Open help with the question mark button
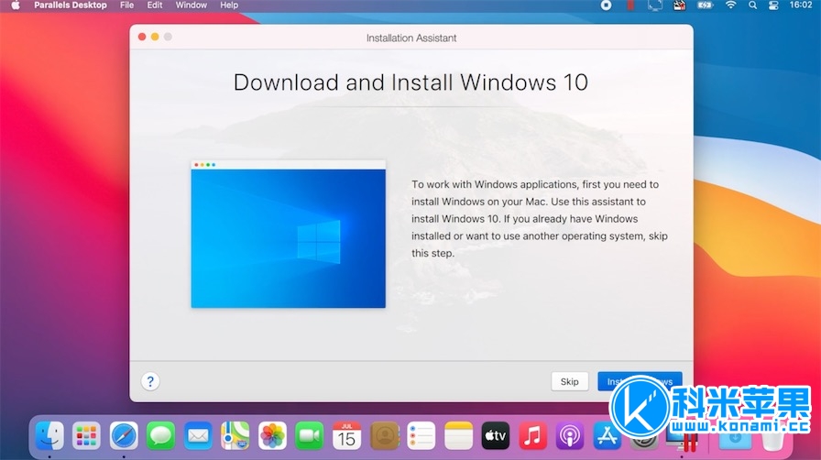 pos(150,381)
